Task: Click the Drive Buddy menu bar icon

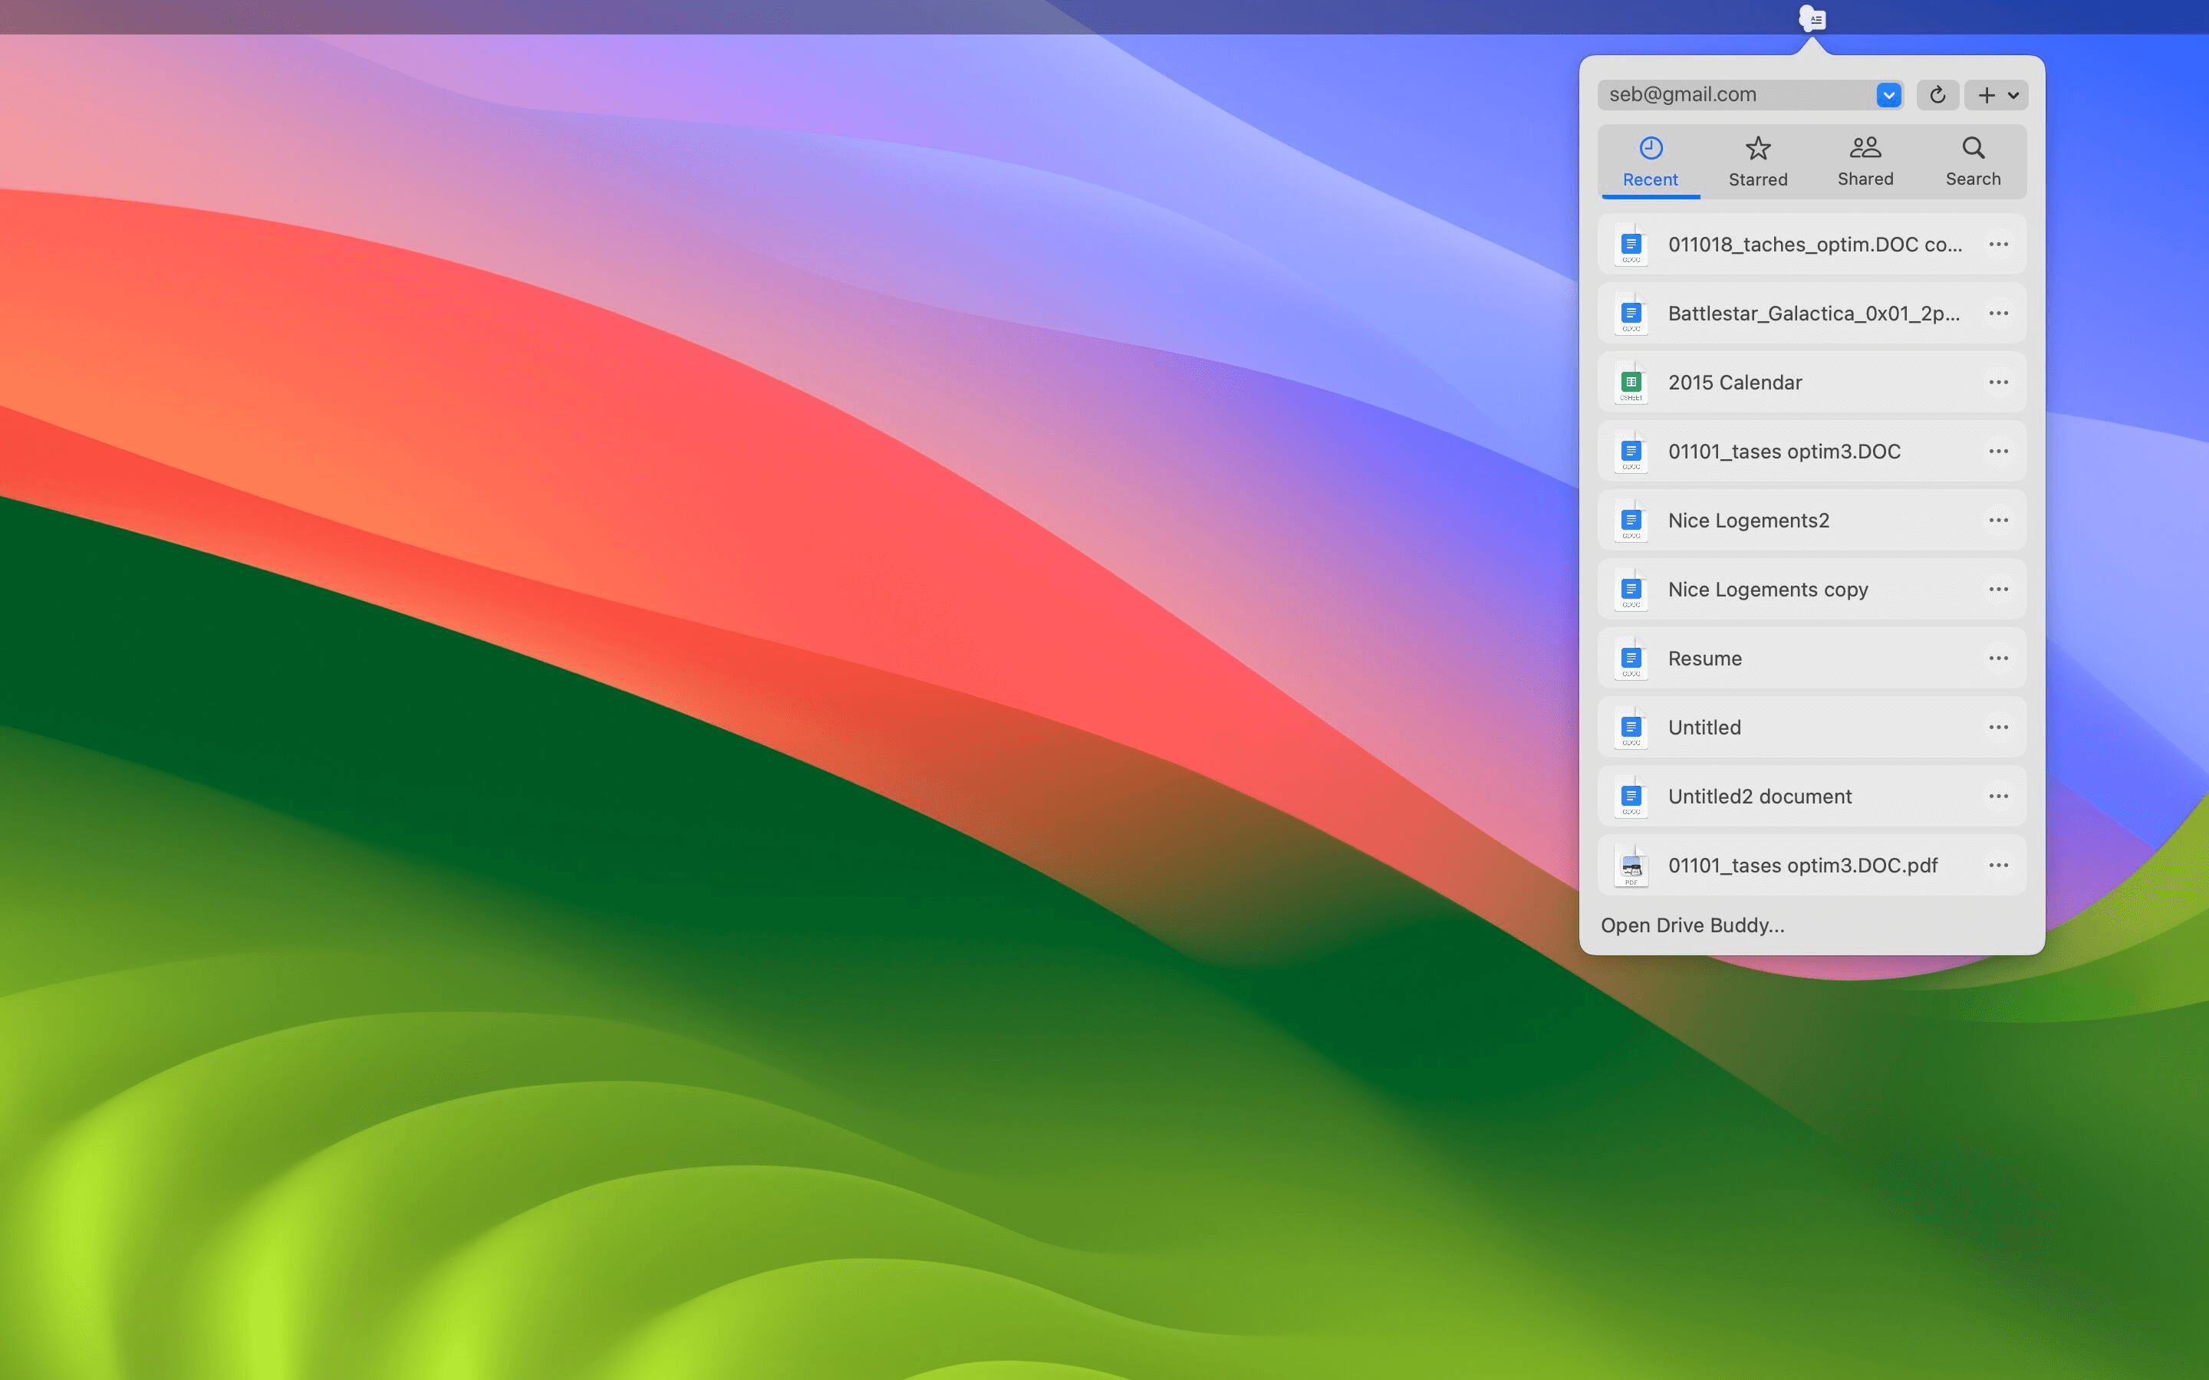Action: [1812, 18]
